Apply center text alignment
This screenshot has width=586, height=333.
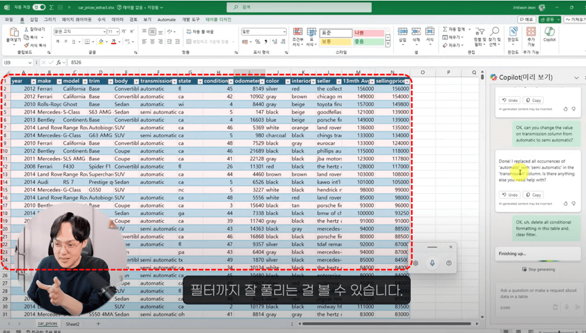(x=152, y=42)
